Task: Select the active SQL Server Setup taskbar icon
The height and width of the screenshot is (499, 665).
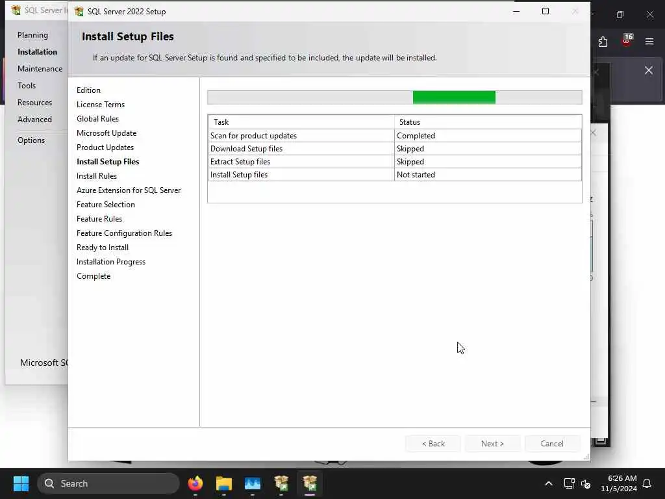Action: [310, 483]
